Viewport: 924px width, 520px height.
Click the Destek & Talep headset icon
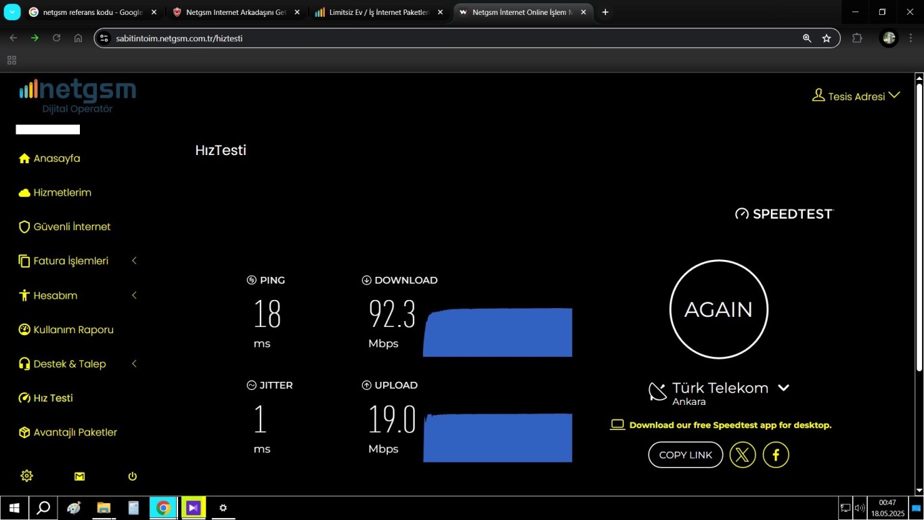(24, 364)
